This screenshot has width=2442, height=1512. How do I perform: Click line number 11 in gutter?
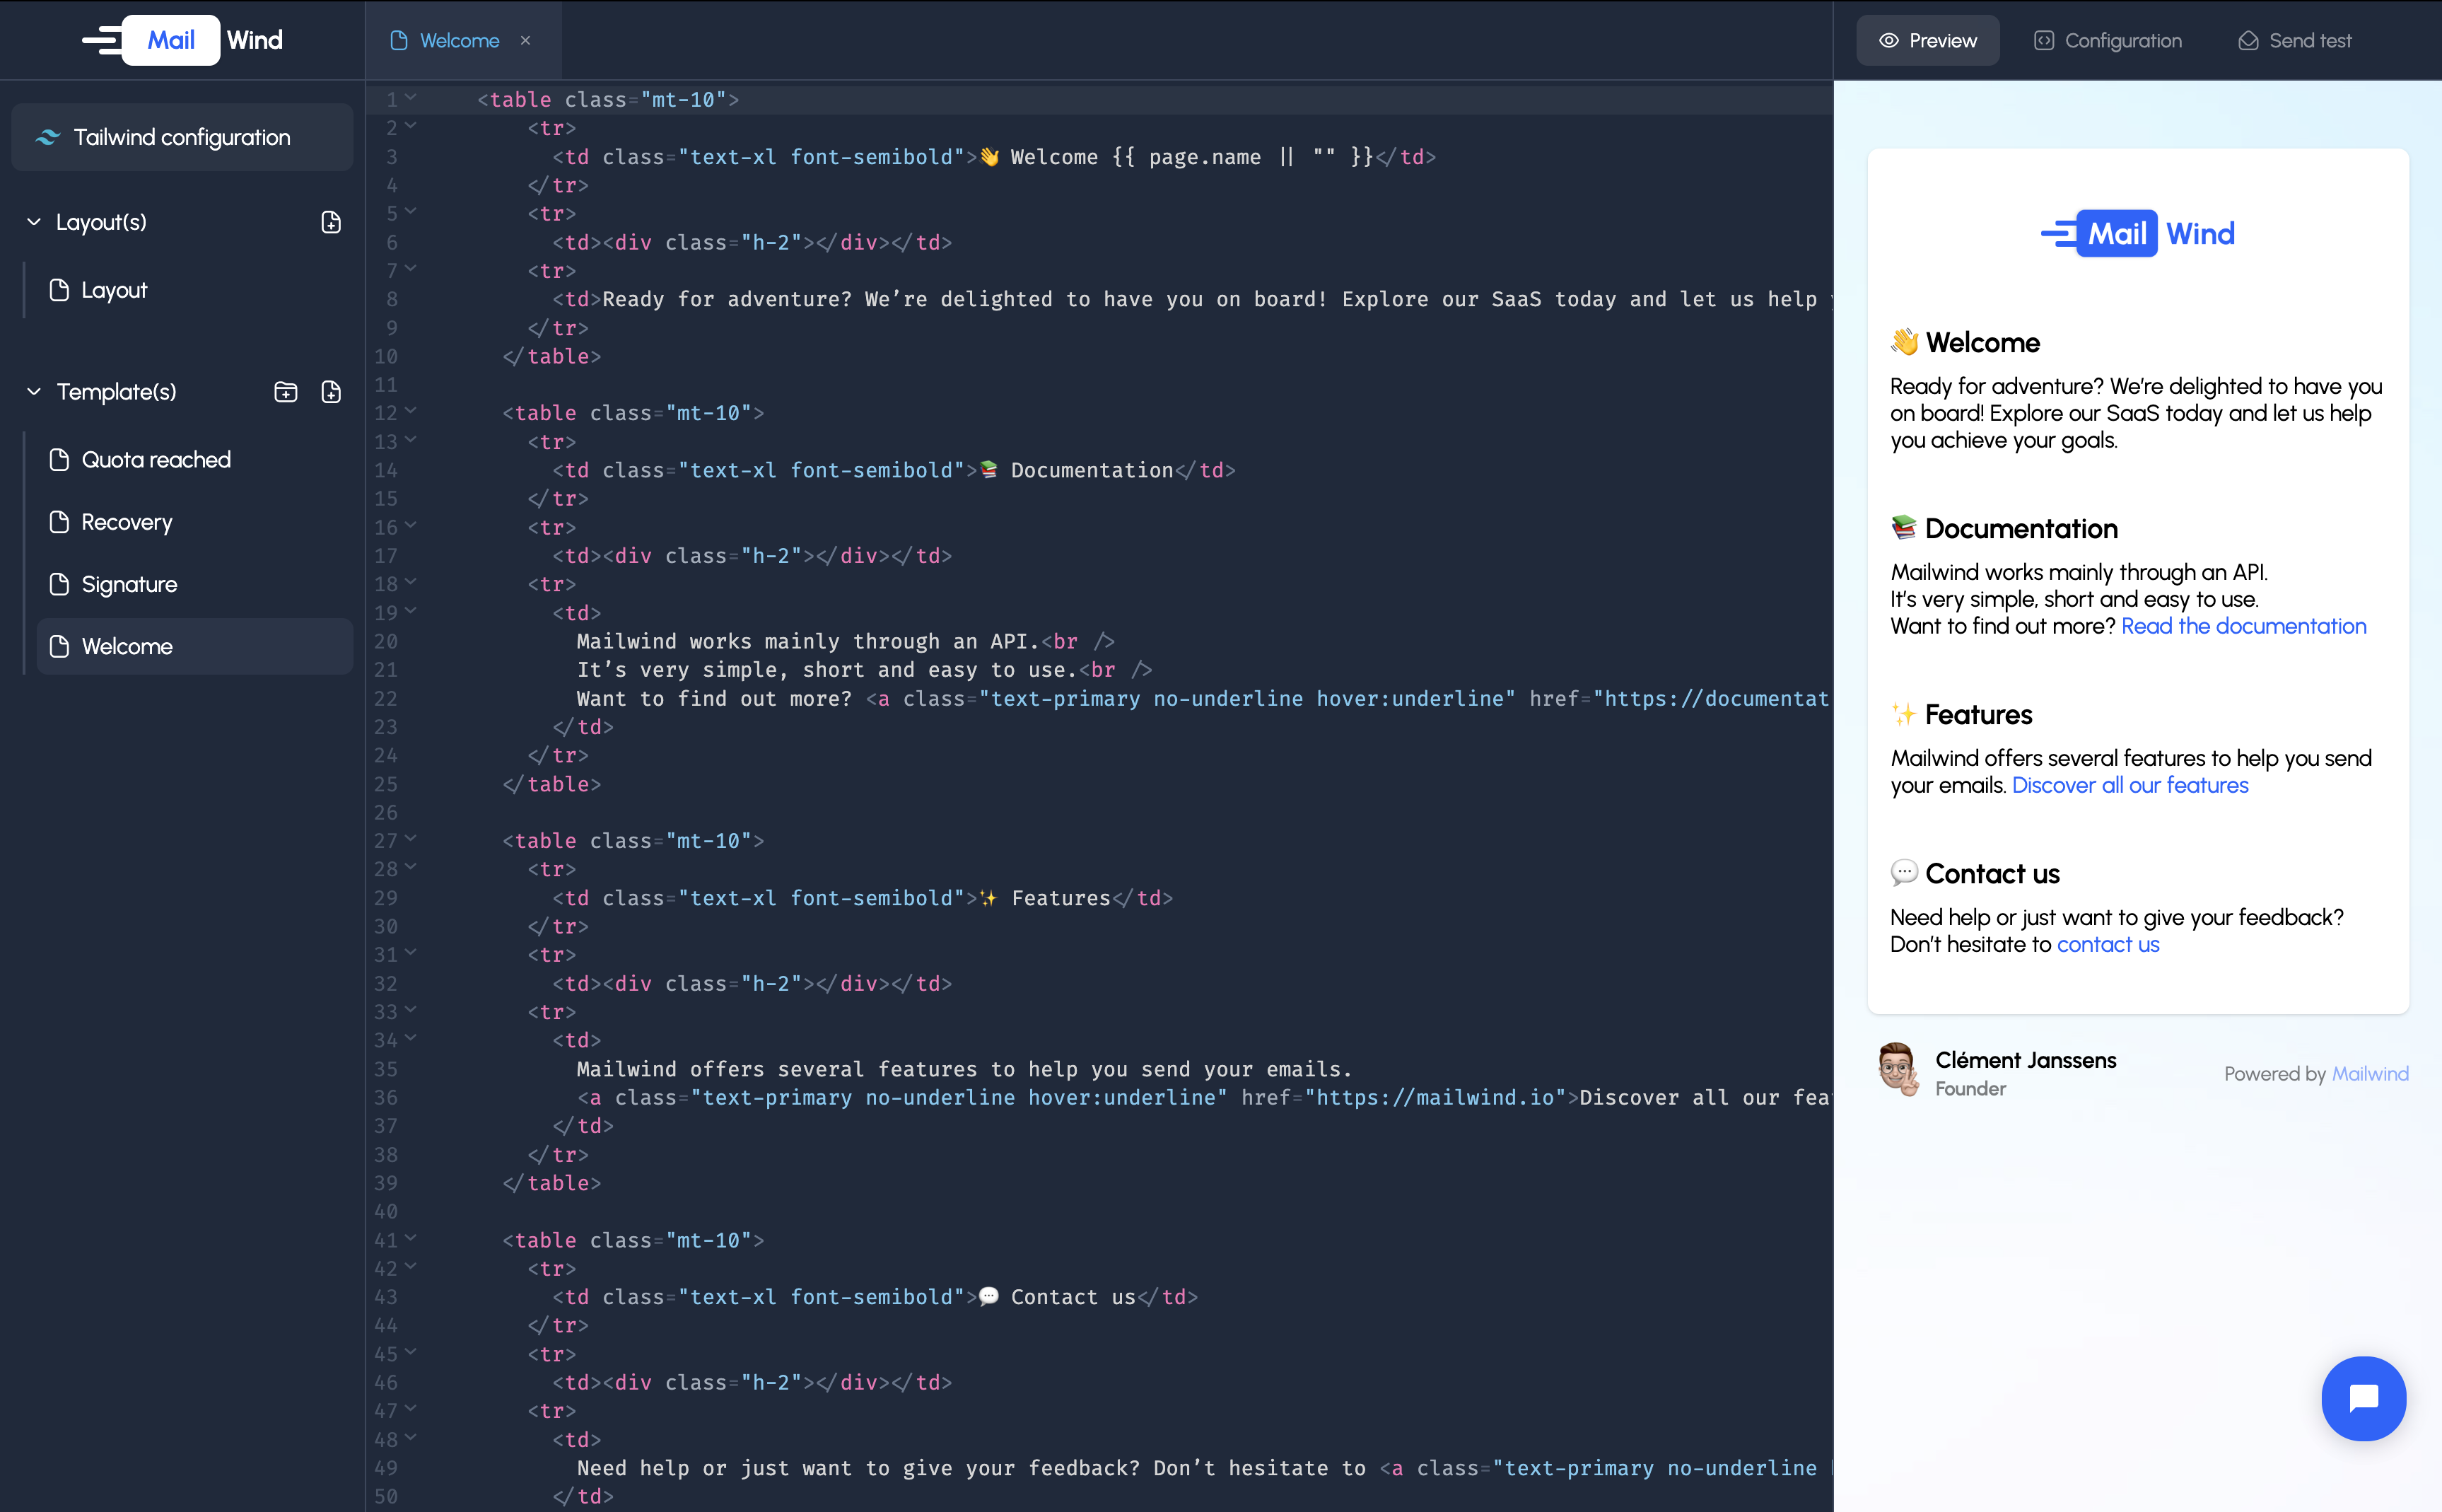tap(386, 385)
